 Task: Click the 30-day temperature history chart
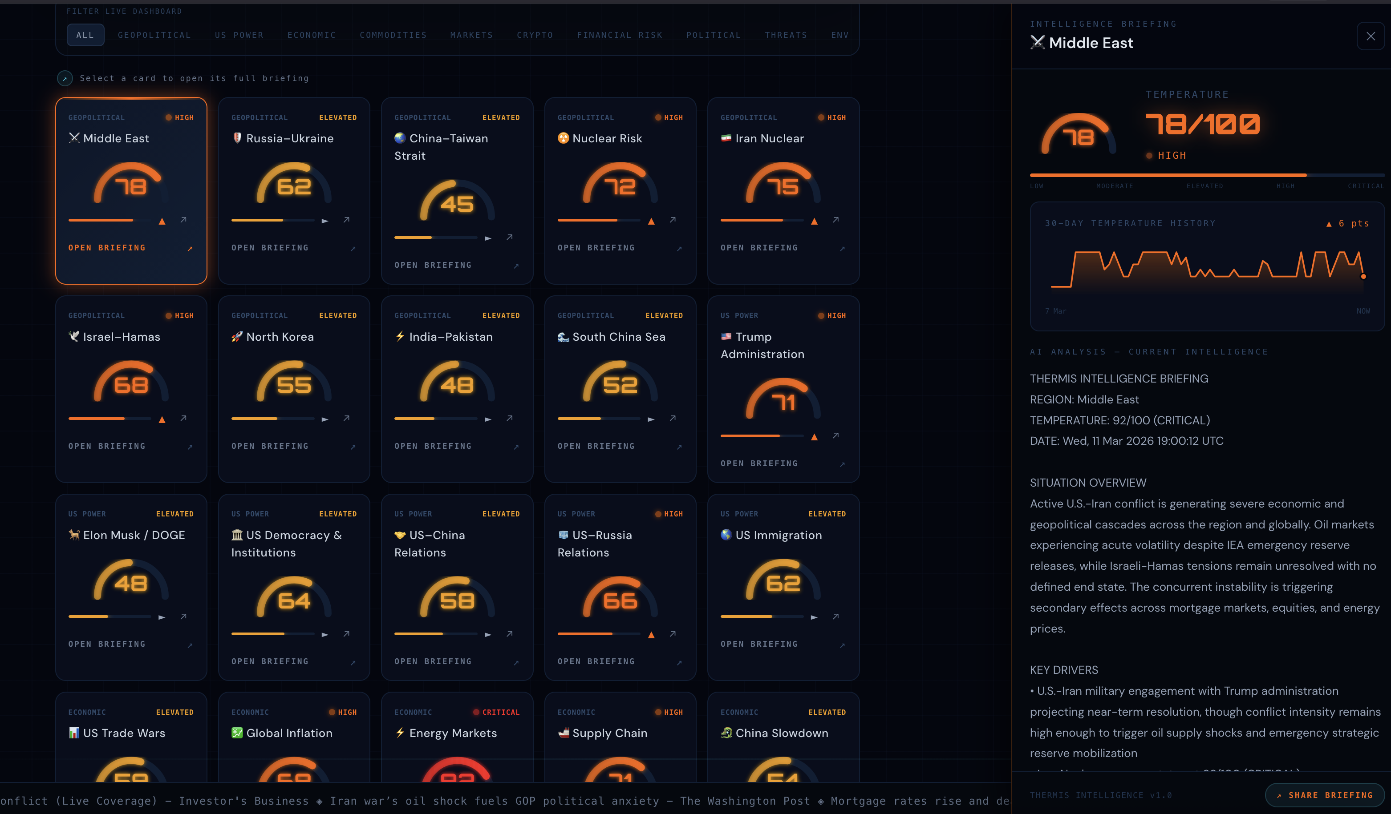[1206, 270]
